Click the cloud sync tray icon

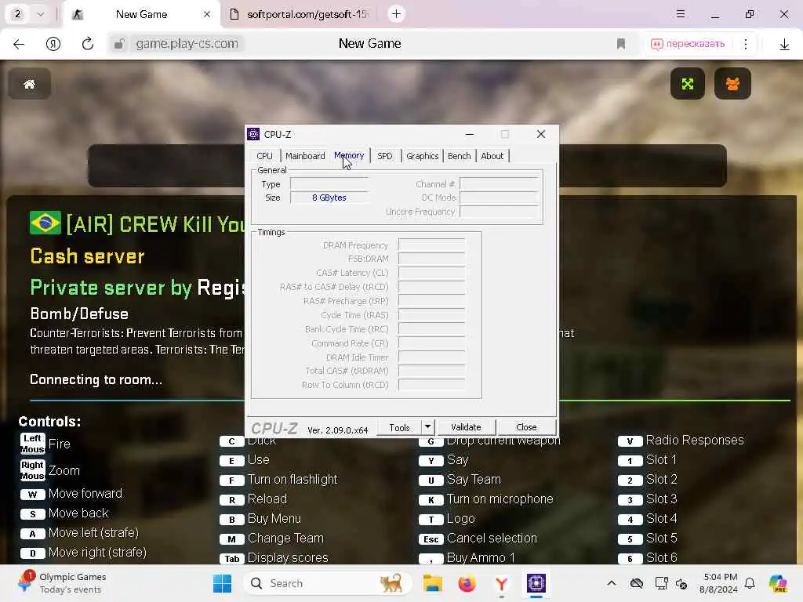pyautogui.click(x=637, y=583)
